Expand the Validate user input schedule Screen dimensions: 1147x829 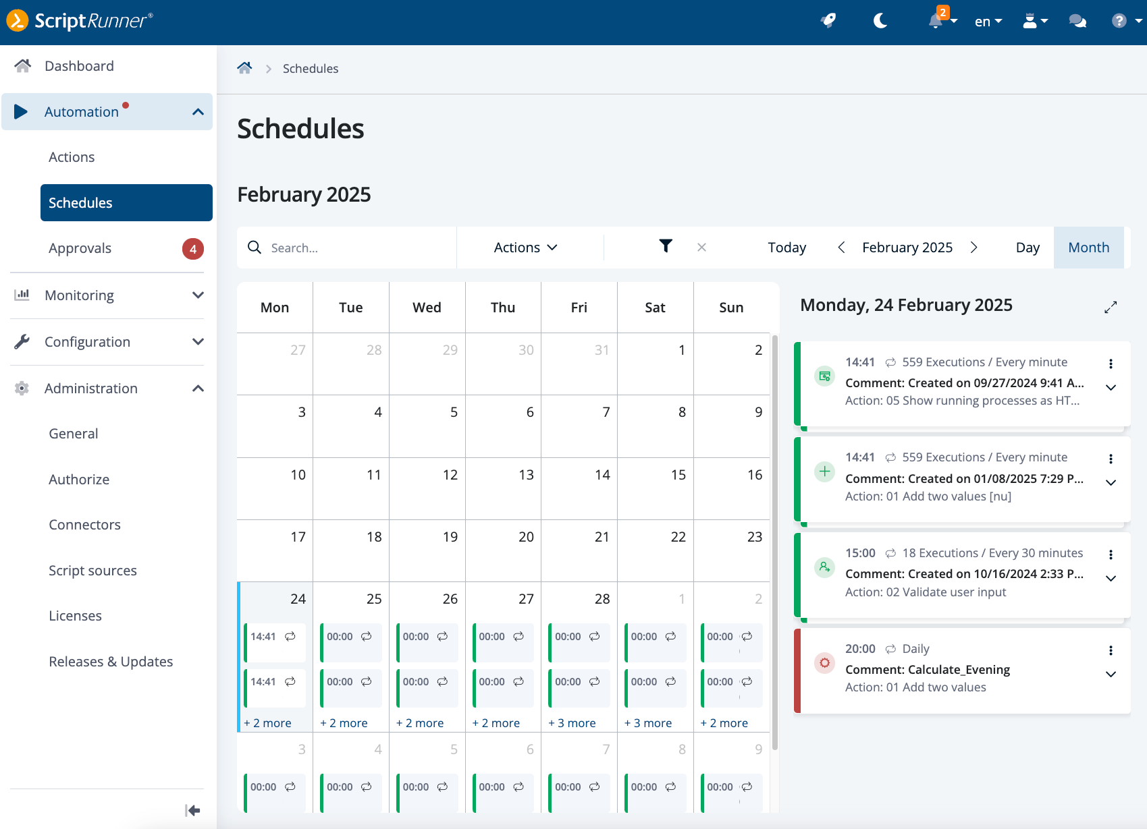pos(1111,578)
